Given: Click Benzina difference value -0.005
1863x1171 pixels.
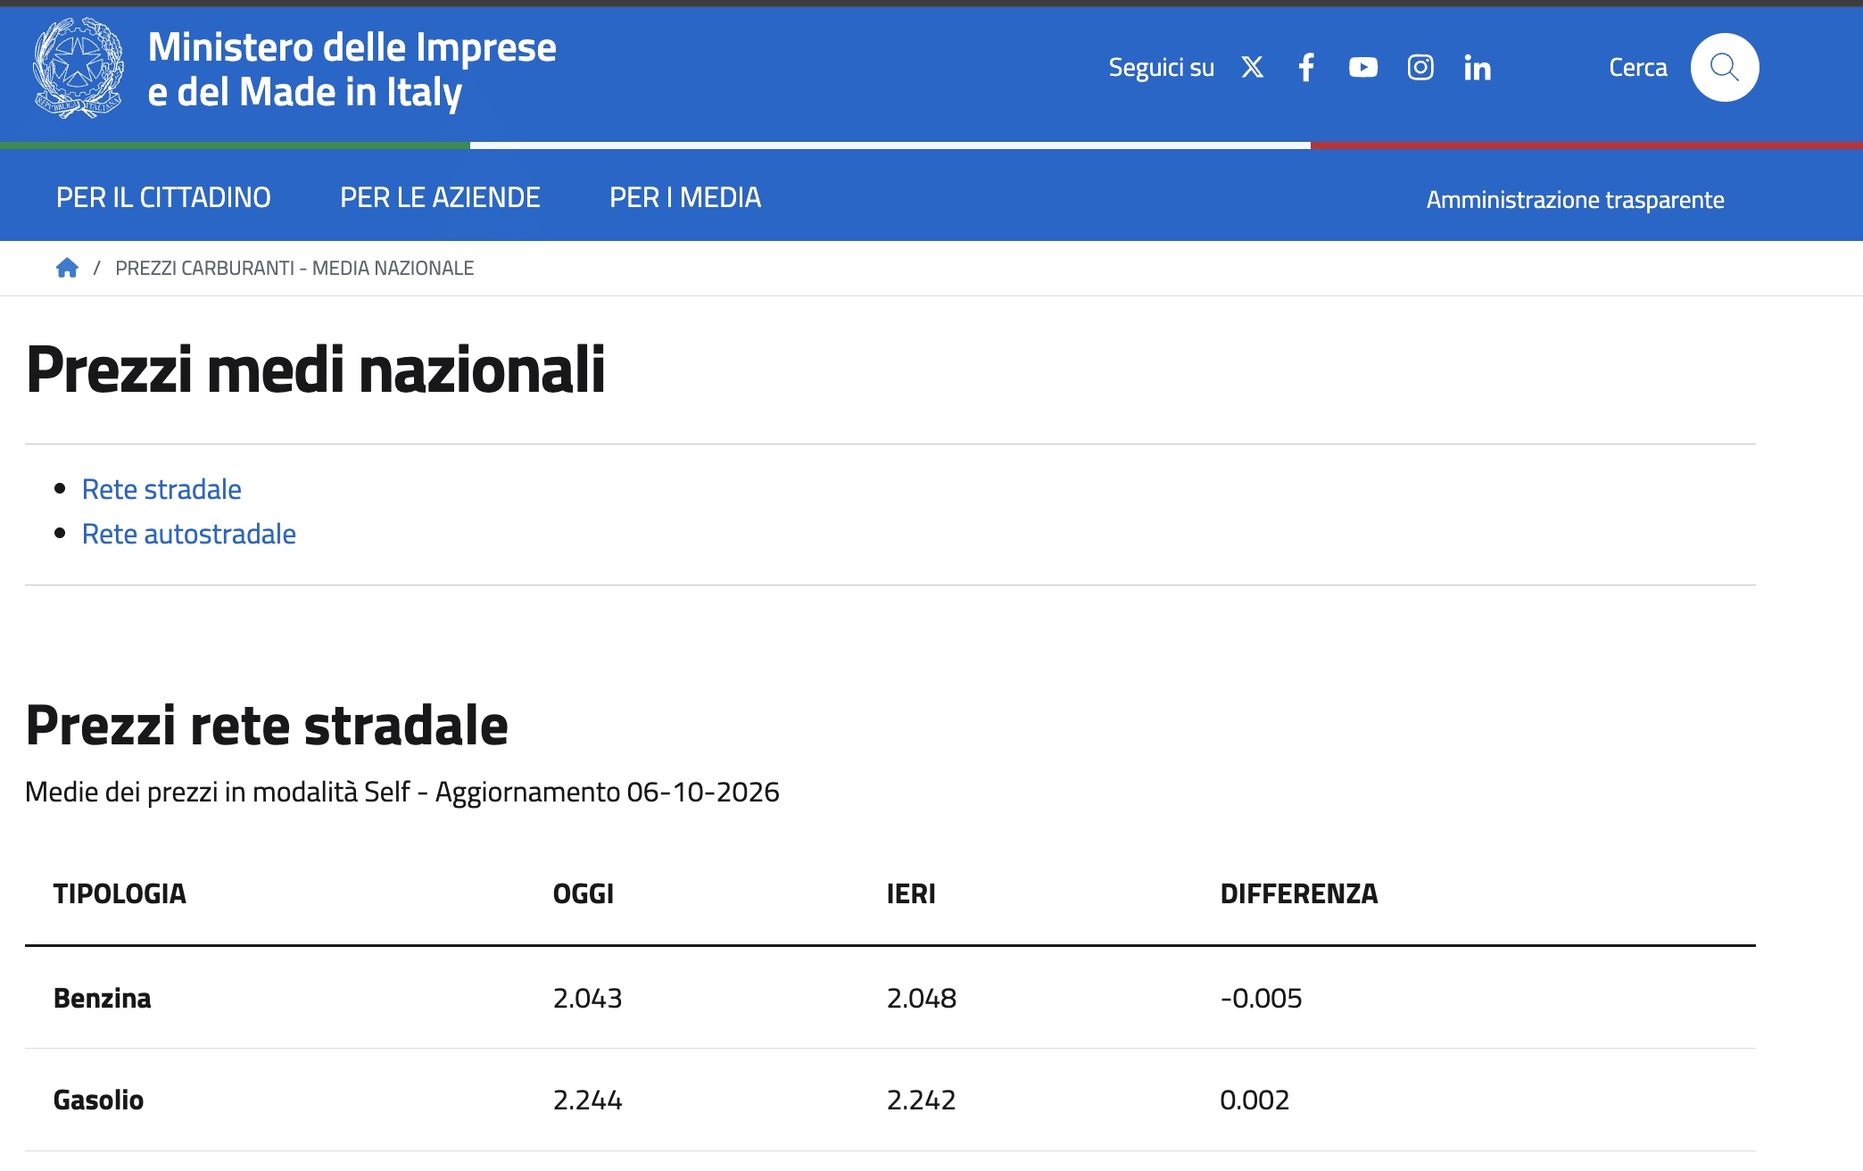Looking at the screenshot, I should tap(1262, 998).
